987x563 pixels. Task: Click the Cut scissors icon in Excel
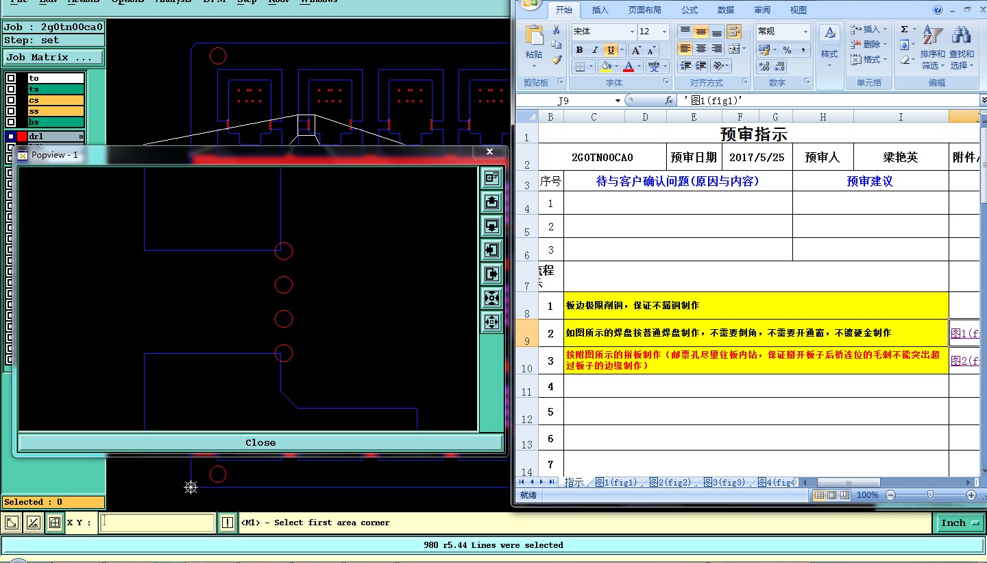pos(557,30)
